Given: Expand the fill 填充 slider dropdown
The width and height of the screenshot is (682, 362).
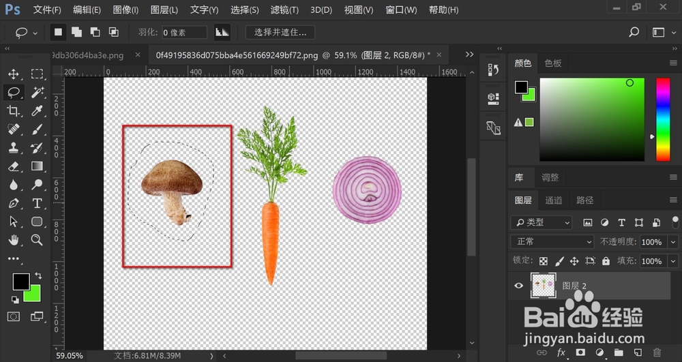Looking at the screenshot, I should click(x=674, y=261).
